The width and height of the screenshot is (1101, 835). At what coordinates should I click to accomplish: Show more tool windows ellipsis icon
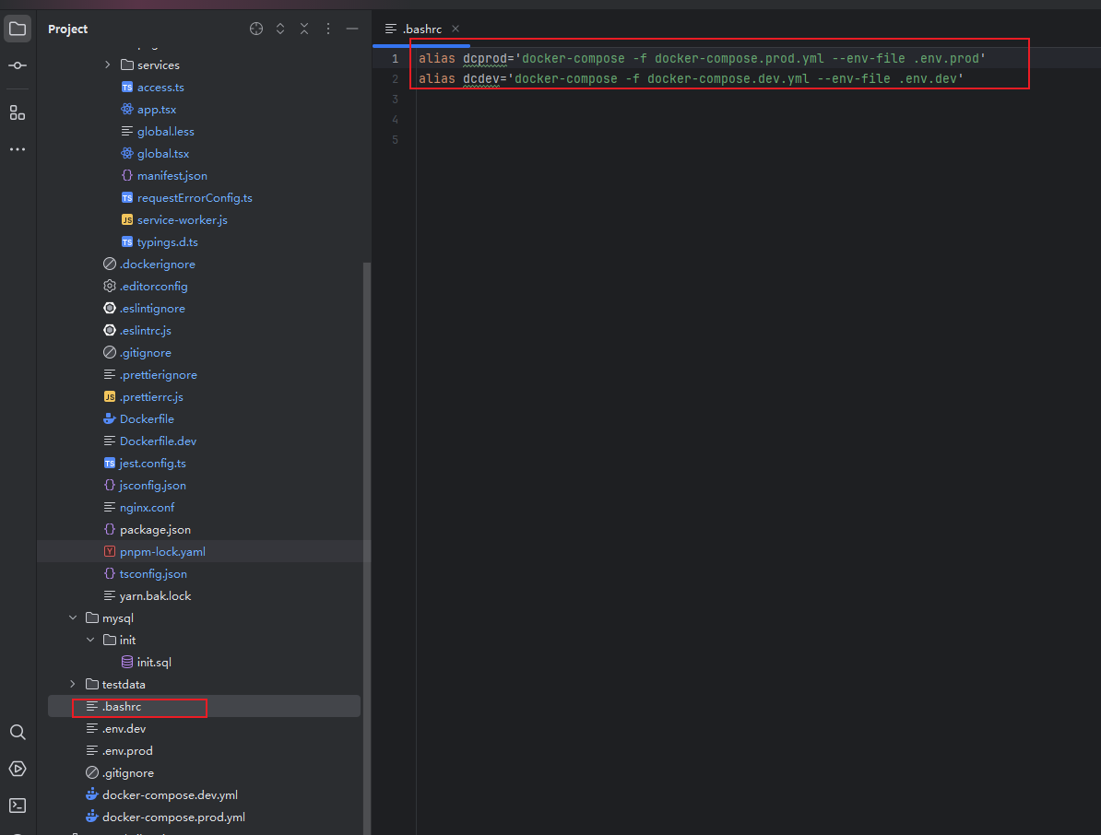[x=18, y=149]
